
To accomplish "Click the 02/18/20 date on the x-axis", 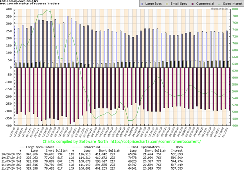I will (65, 132).
